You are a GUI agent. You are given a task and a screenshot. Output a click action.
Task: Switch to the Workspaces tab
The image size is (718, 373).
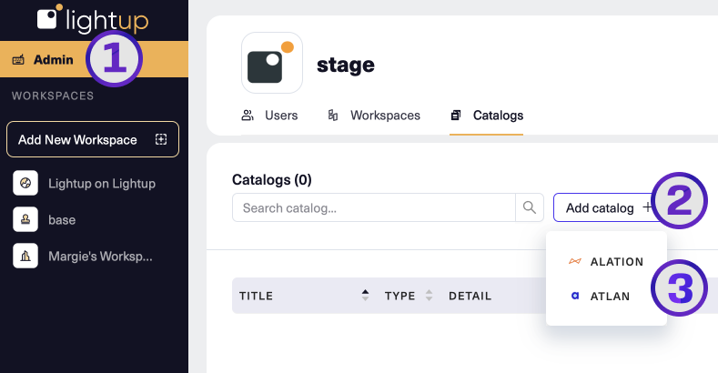(374, 116)
